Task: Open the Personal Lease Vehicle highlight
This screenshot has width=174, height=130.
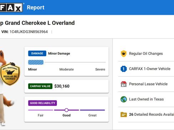Action: coord(146,84)
